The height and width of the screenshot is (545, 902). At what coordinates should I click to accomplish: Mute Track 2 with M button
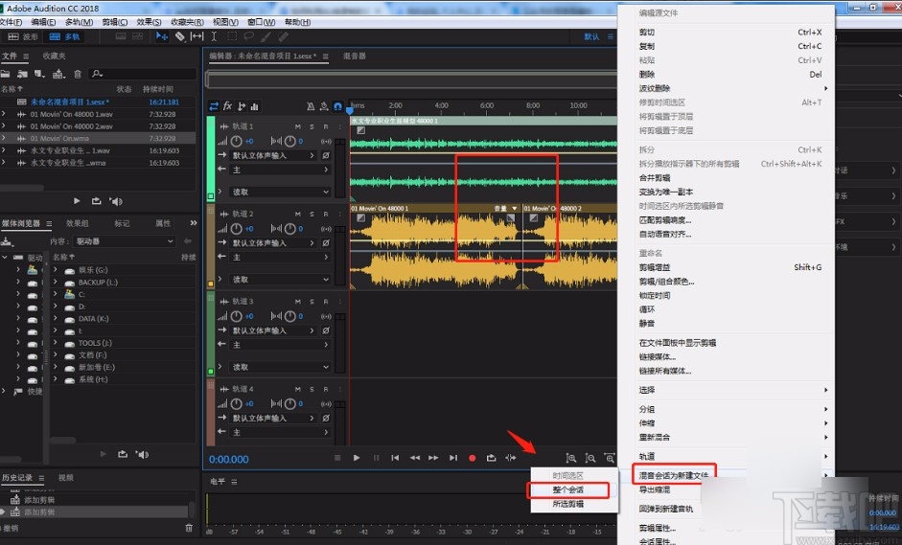click(297, 214)
